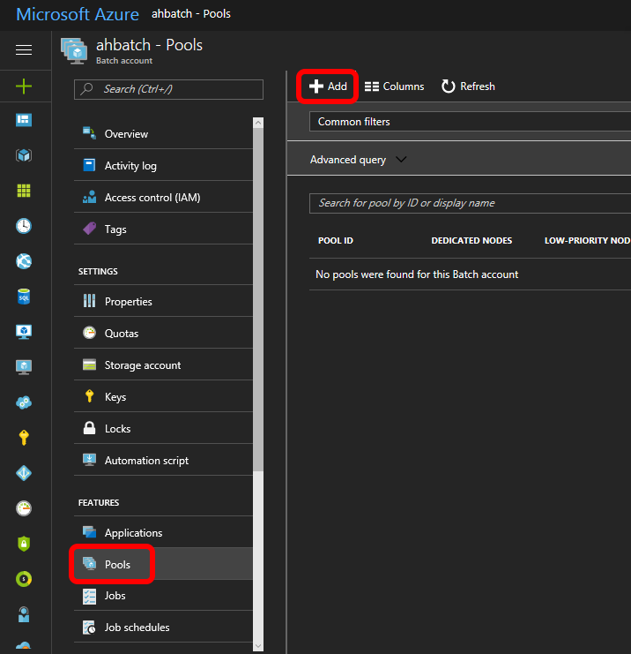Open Quotas under Settings
Viewport: 631px width, 654px height.
click(x=163, y=333)
